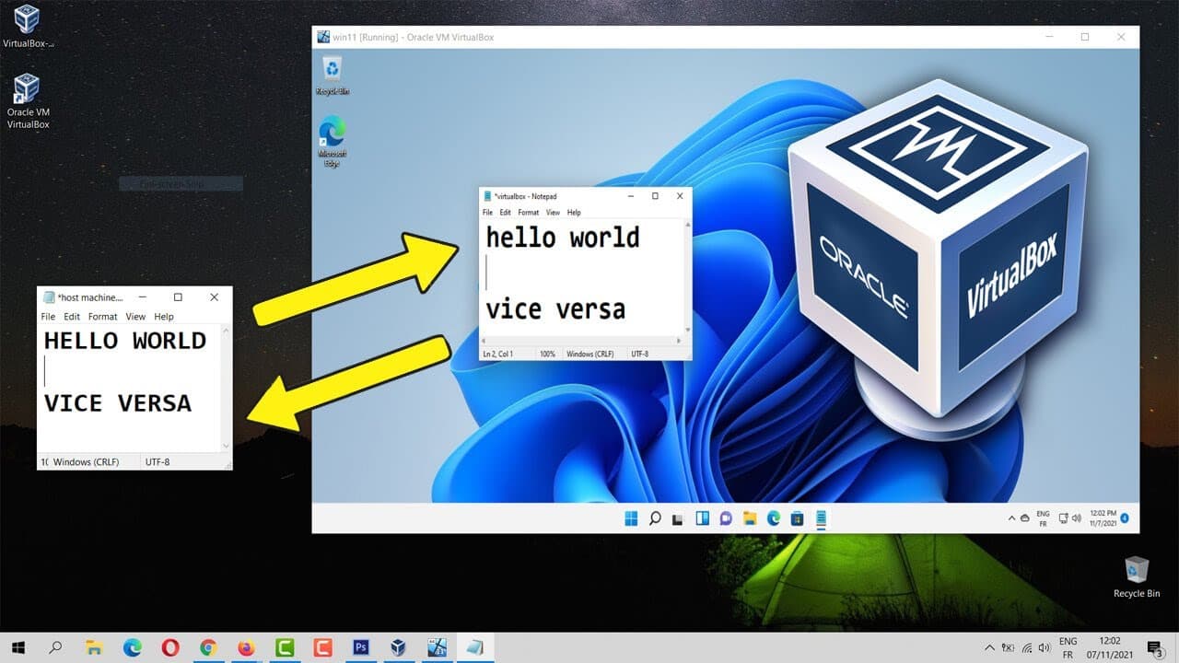Open File menu in host machine Notepad
Viewport: 1179px width, 663px height.
[48, 317]
